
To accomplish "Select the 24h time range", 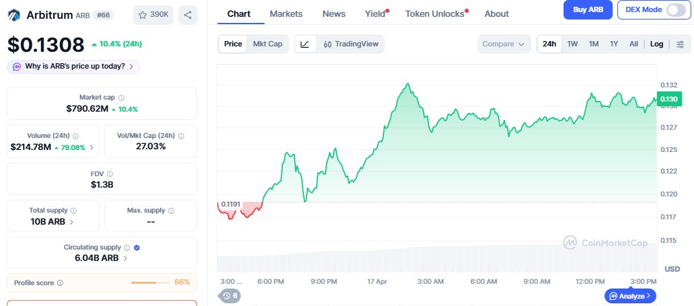I will (x=549, y=44).
